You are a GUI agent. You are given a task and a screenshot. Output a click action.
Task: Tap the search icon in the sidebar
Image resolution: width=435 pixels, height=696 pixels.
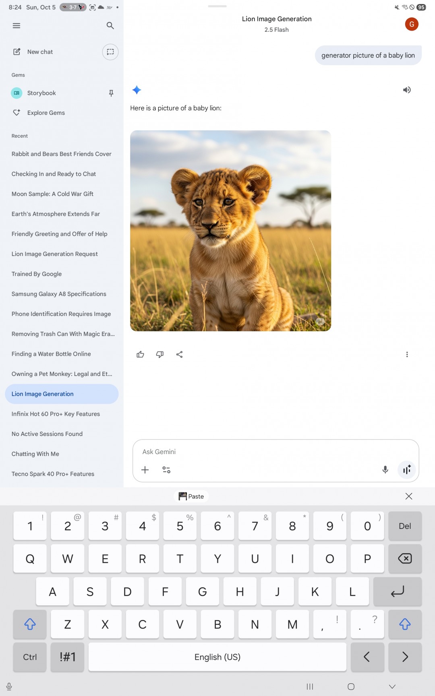click(110, 26)
